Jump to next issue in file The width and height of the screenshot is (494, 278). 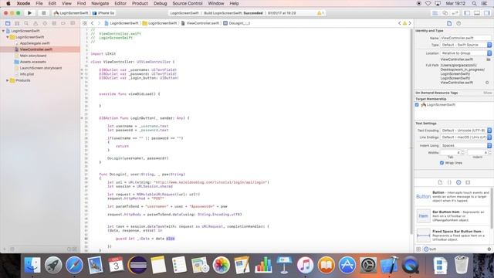coord(410,23)
